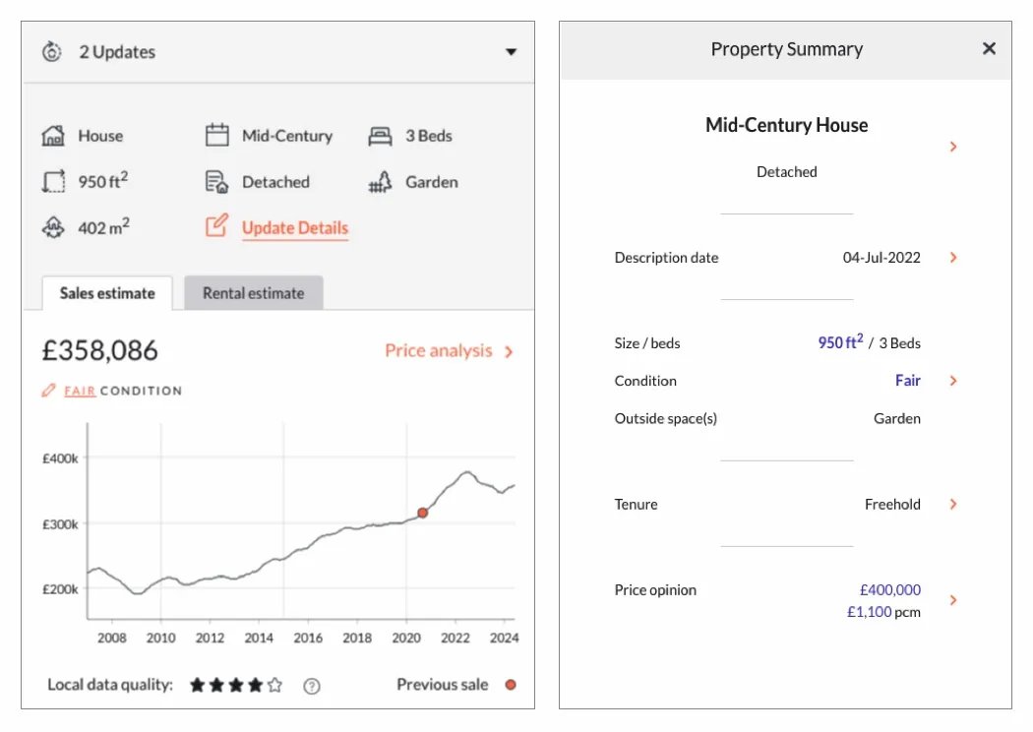Expand the 2 Updates dropdown arrow
This screenshot has height=732, width=1033.
(x=511, y=52)
